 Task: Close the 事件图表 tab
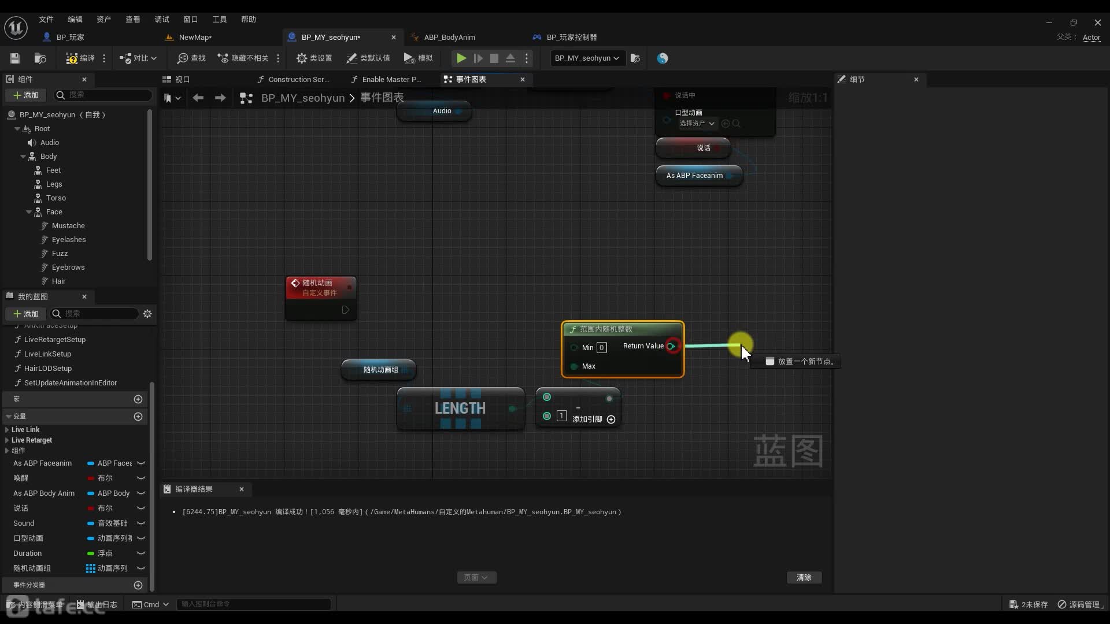(523, 80)
